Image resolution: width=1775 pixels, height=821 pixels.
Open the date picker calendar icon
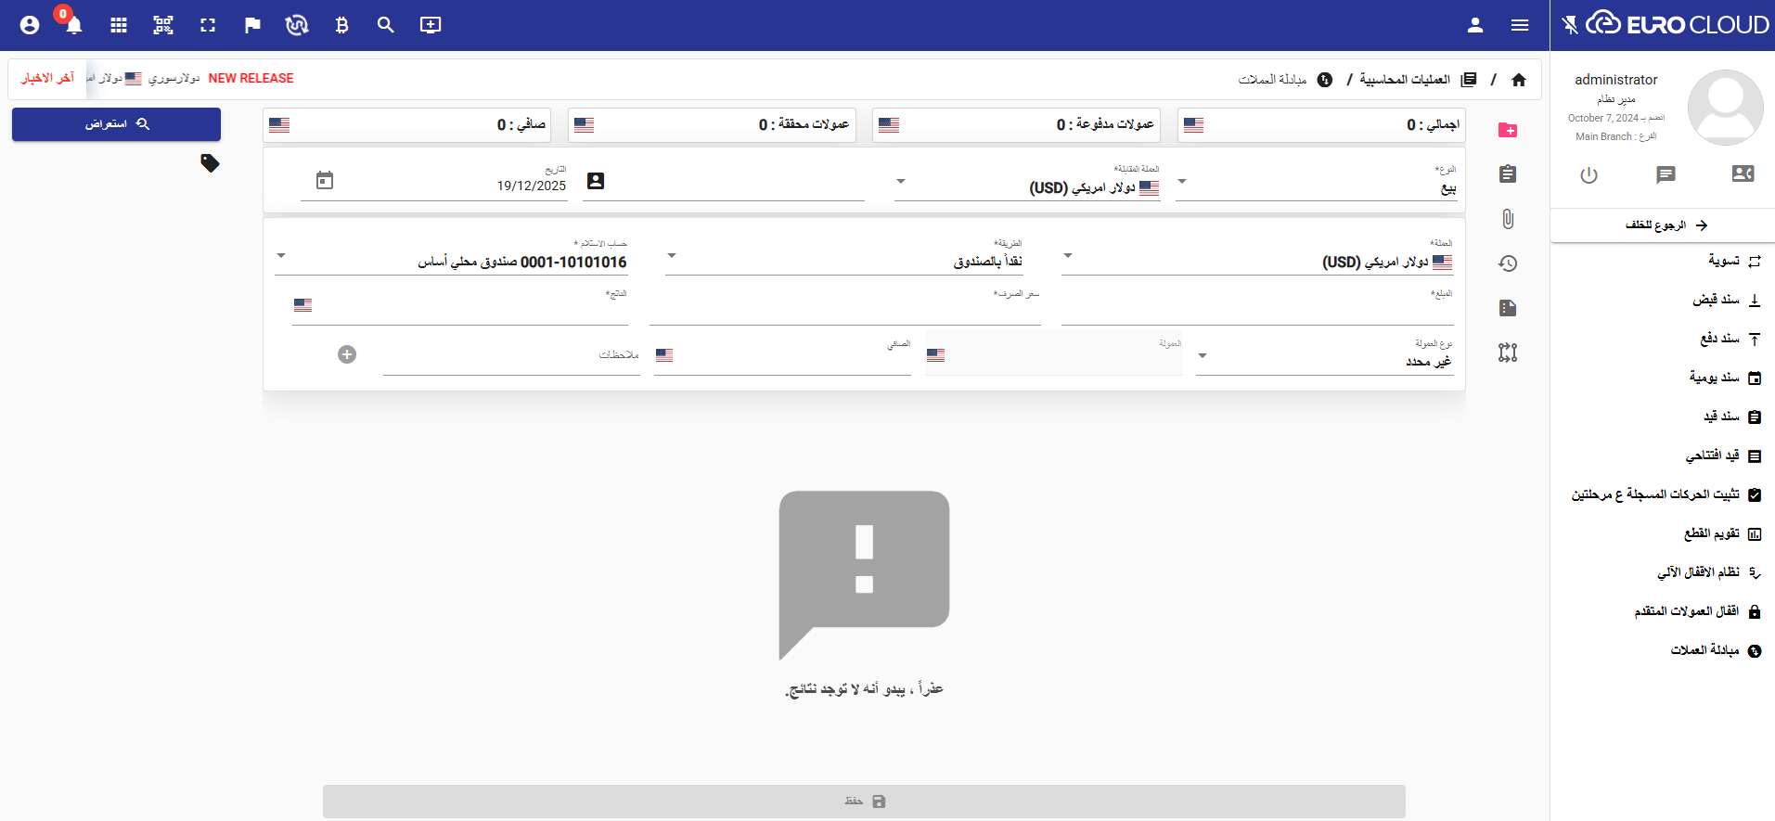pos(325,181)
